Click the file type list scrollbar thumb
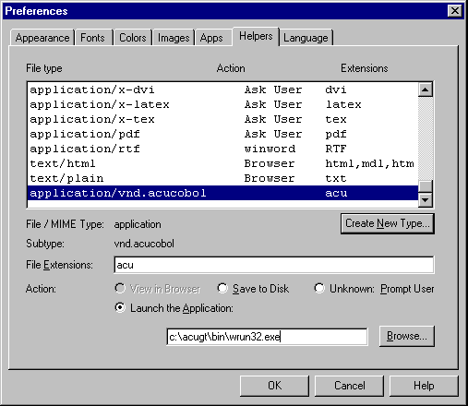 [x=426, y=186]
